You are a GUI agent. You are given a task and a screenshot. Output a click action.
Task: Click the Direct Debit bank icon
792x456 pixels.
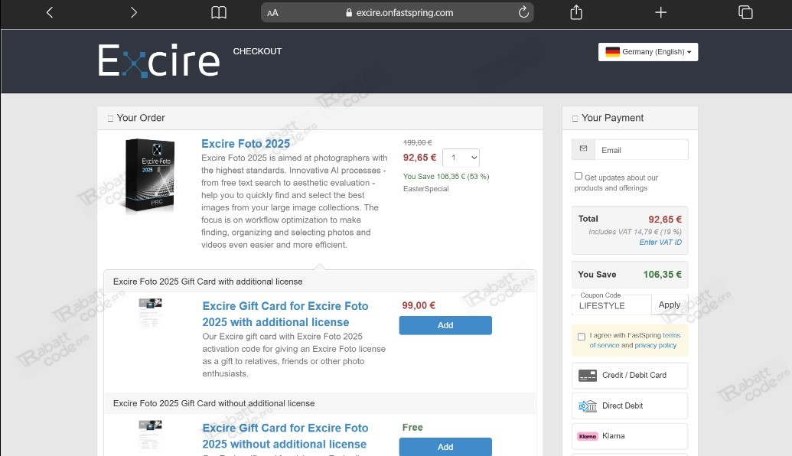pyautogui.click(x=588, y=406)
